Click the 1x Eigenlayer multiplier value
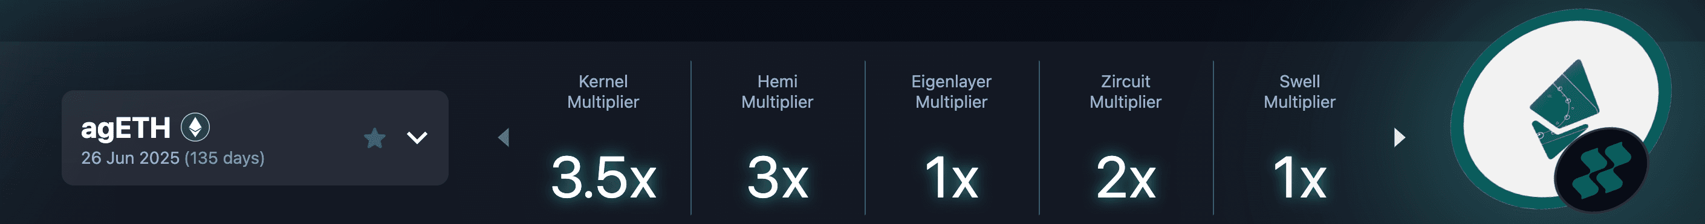 click(951, 177)
